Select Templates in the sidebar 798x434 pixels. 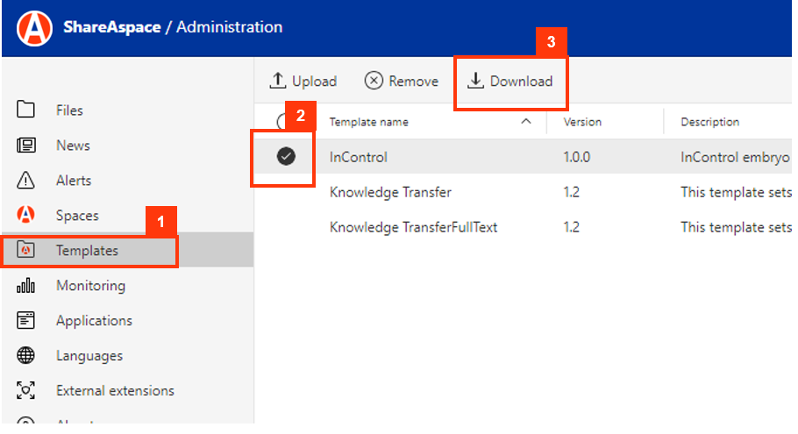(87, 251)
